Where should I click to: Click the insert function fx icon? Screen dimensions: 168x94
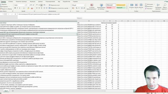point(15,14)
